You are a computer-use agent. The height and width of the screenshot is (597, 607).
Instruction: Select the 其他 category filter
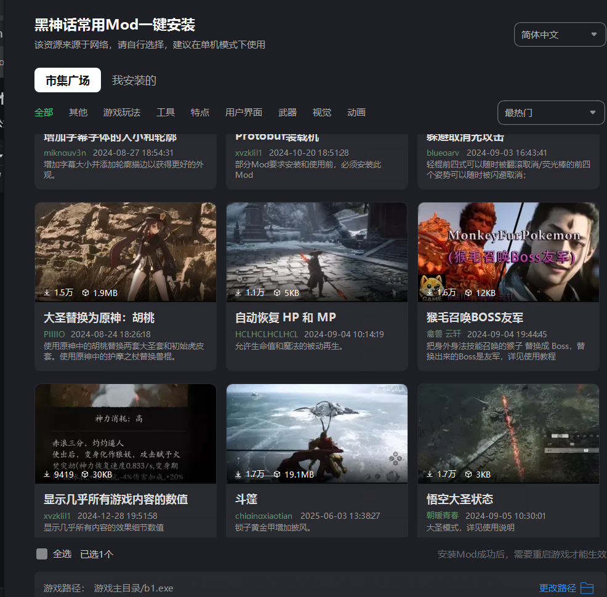point(78,113)
